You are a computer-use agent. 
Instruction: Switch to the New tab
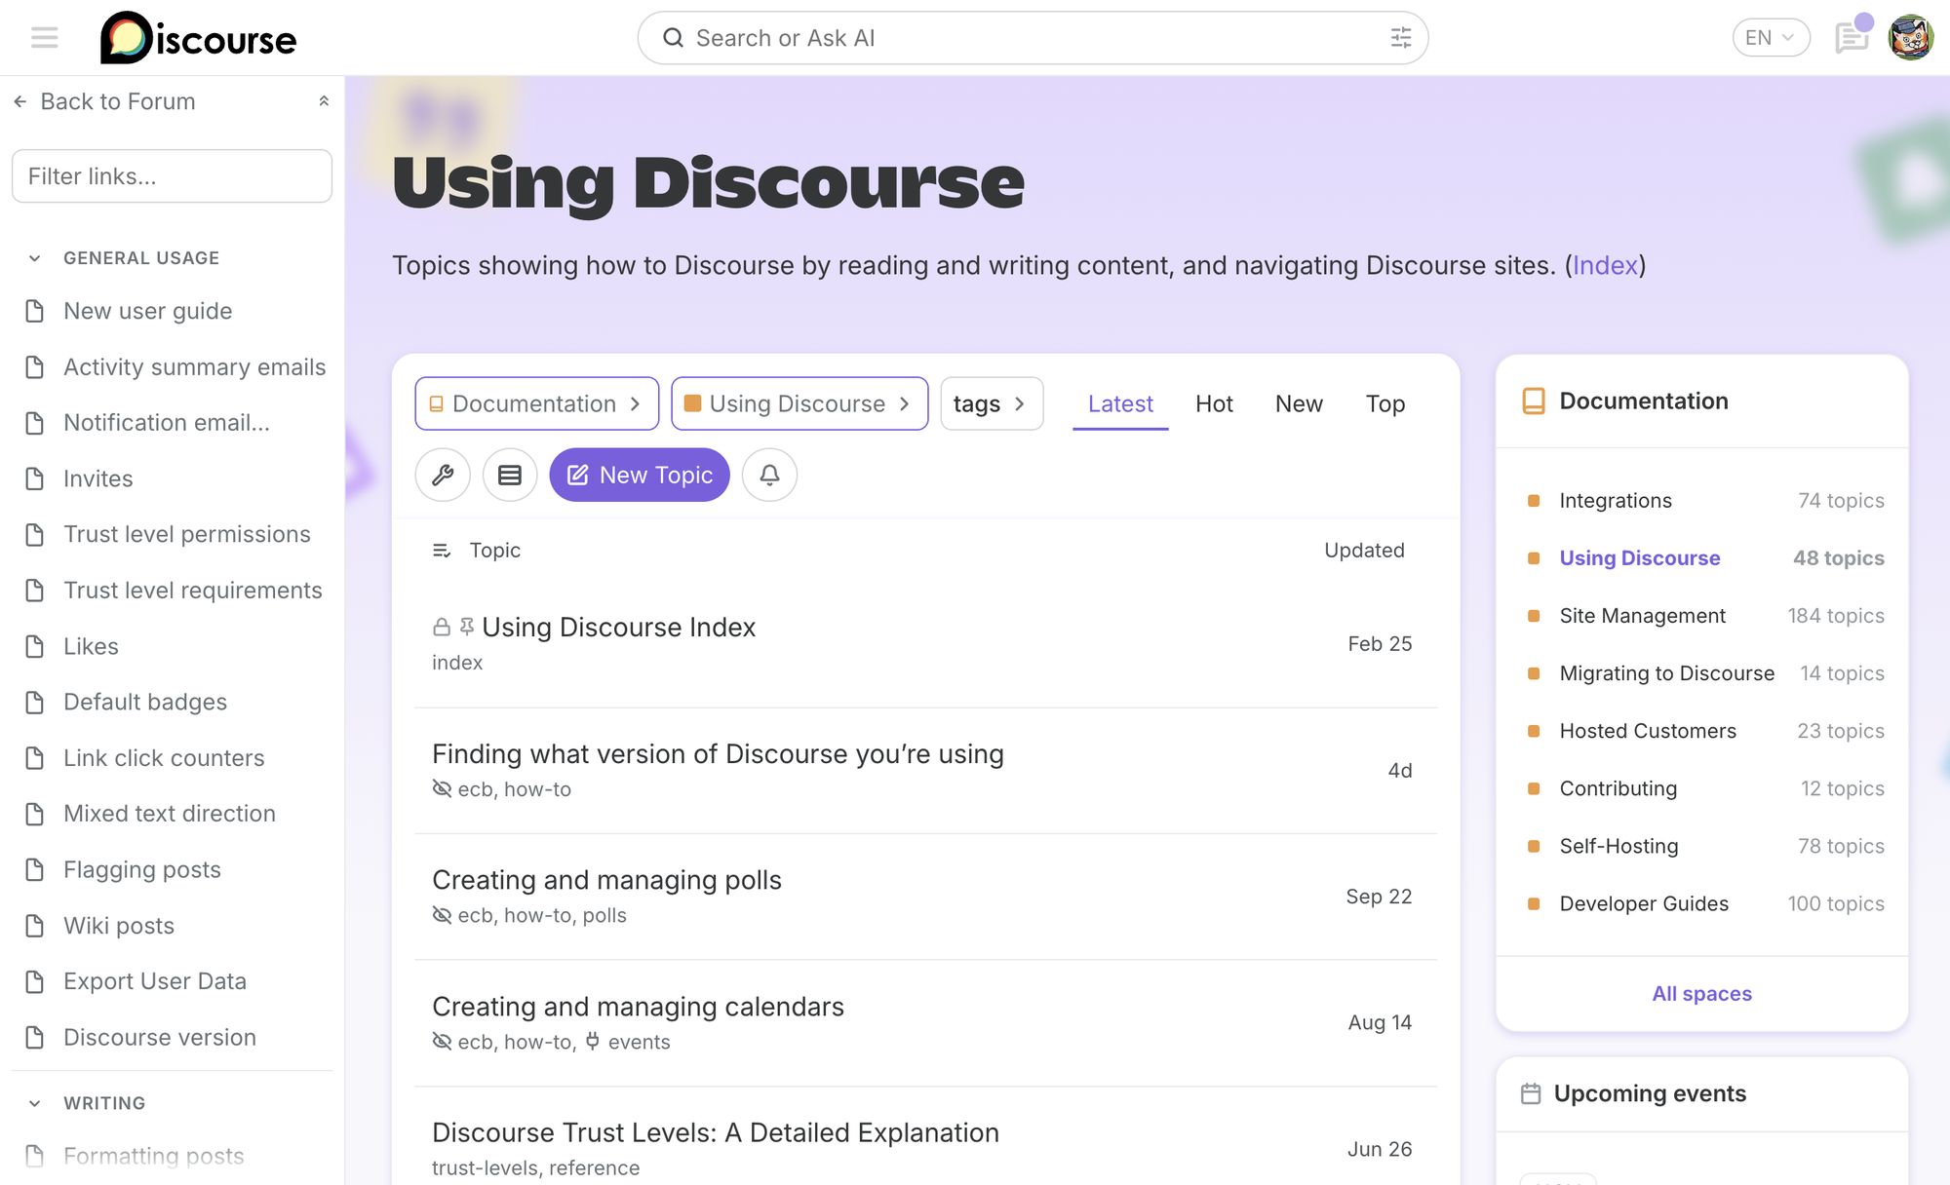1299,403
